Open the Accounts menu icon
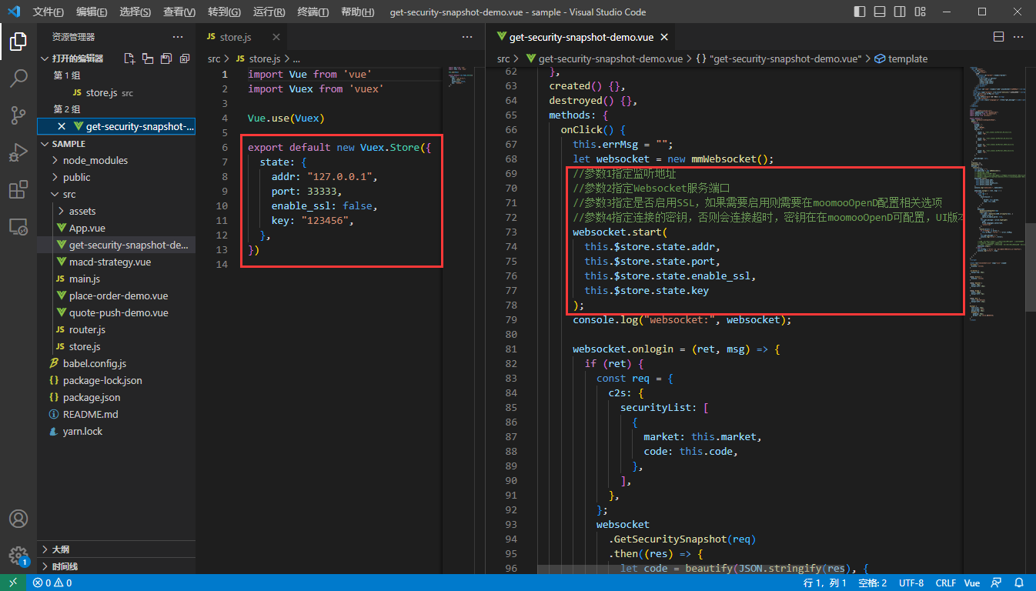This screenshot has height=591, width=1036. pos(18,519)
